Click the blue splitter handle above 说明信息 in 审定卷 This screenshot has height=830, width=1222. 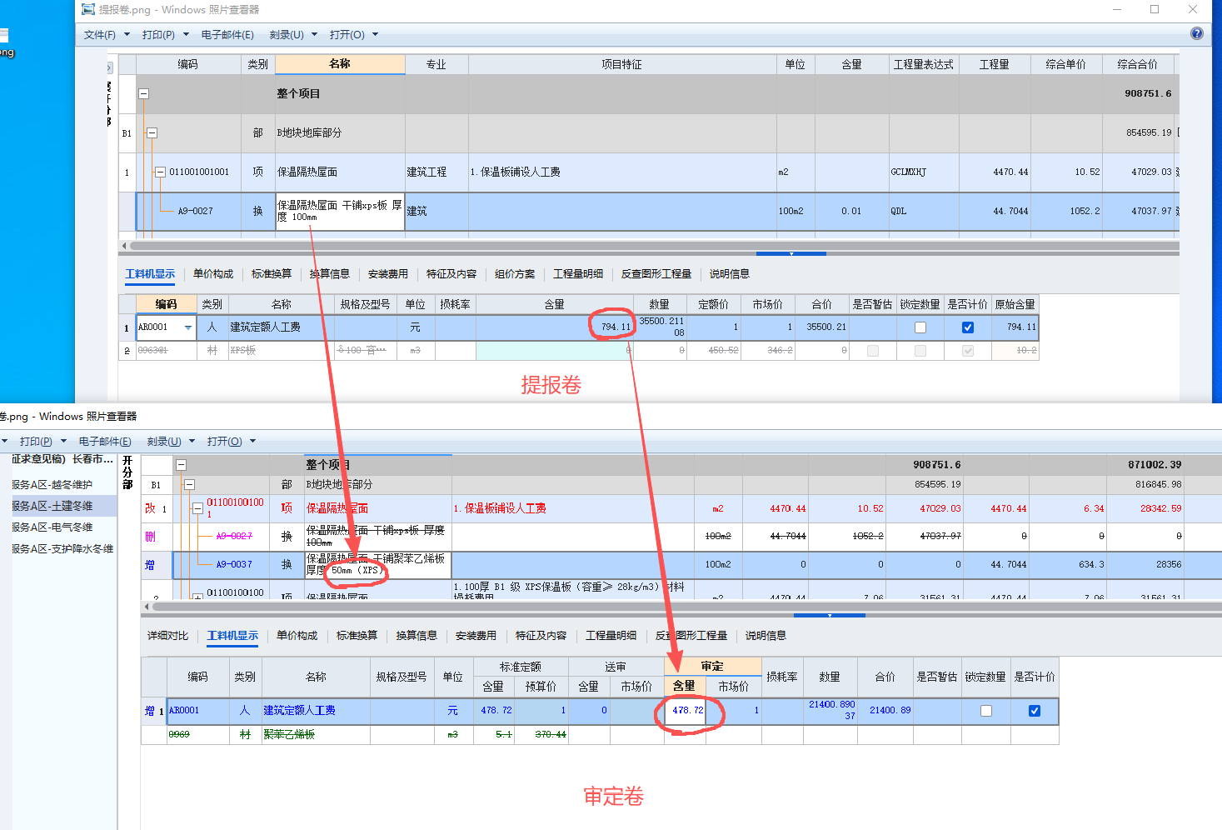tap(830, 615)
